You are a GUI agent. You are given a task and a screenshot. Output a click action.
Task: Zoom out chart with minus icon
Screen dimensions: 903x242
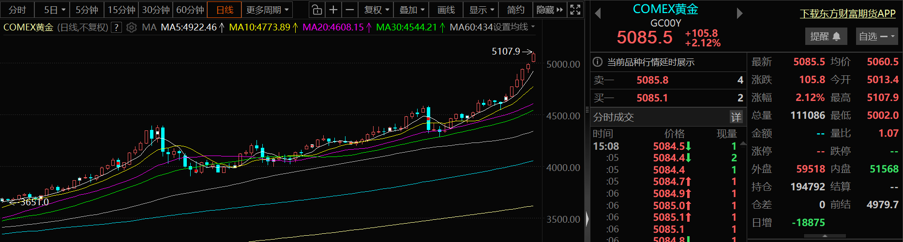coord(350,10)
